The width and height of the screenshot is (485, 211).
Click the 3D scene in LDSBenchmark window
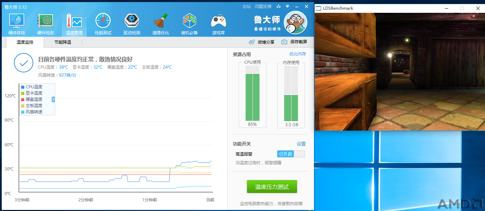400,72
